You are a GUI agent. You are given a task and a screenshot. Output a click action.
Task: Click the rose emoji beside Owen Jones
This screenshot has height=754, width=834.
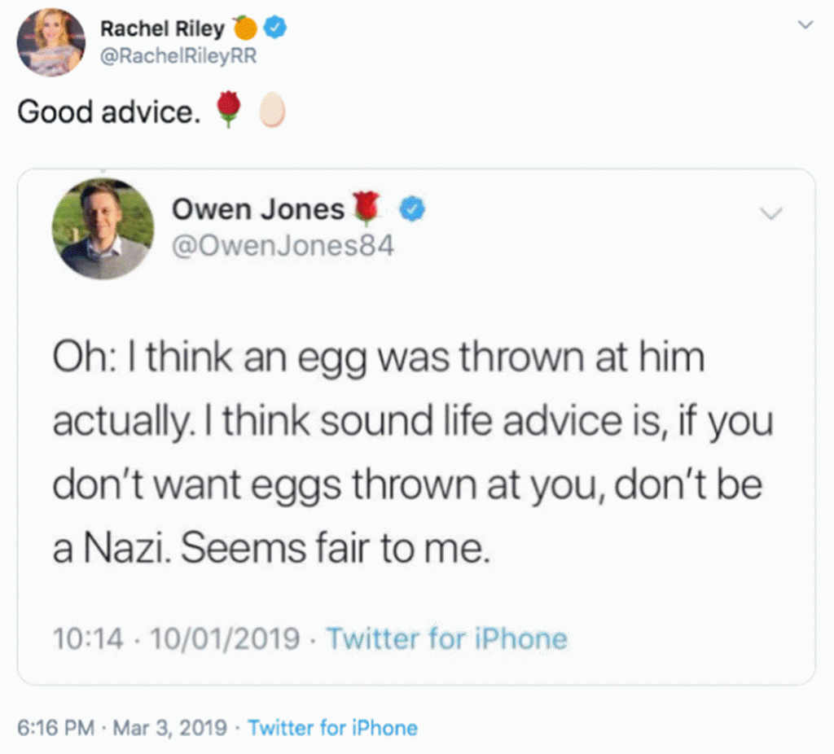pos(368,209)
